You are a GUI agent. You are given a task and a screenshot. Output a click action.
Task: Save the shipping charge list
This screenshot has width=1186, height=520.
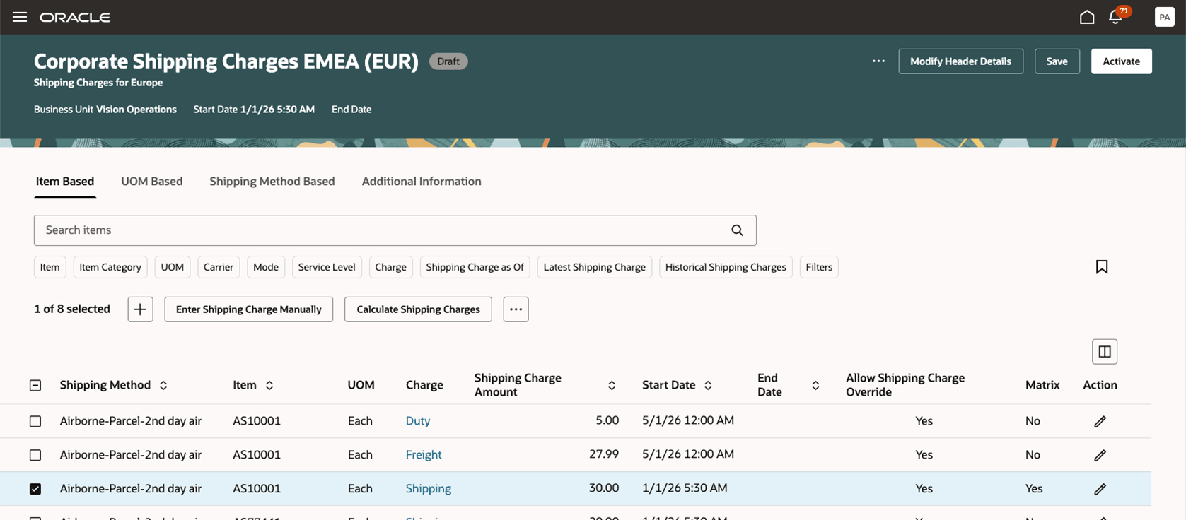pos(1057,61)
